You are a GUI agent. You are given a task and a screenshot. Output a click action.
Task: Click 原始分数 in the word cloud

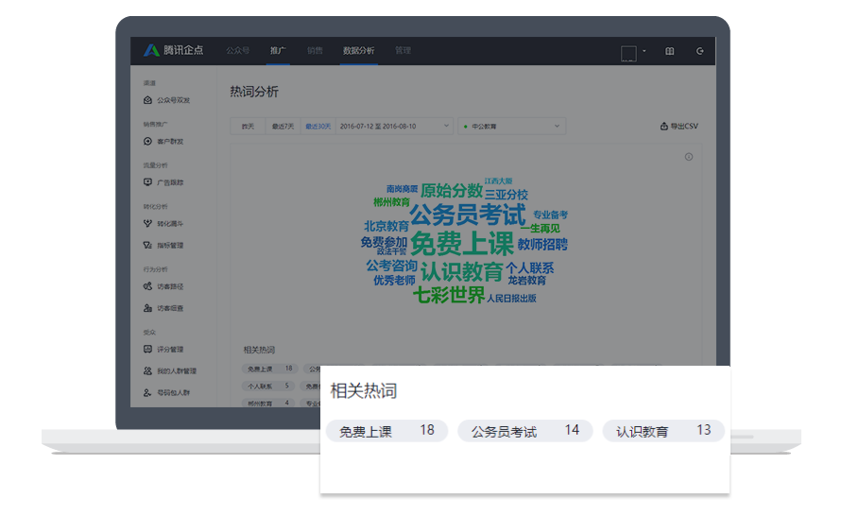(x=452, y=191)
